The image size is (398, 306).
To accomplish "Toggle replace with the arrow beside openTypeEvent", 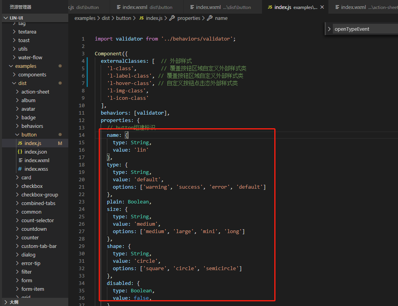I will (x=329, y=29).
